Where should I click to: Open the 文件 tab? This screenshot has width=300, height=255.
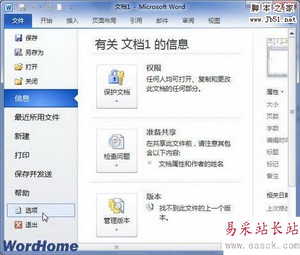point(18,20)
